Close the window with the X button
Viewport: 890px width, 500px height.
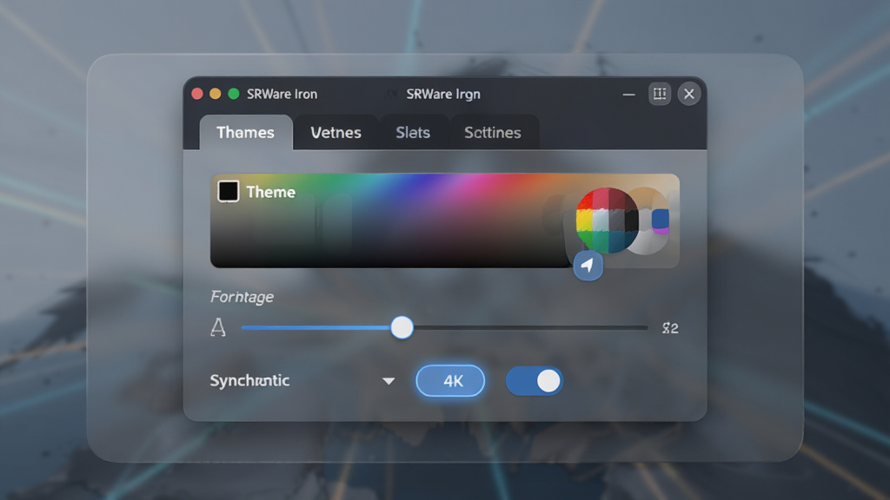(689, 94)
